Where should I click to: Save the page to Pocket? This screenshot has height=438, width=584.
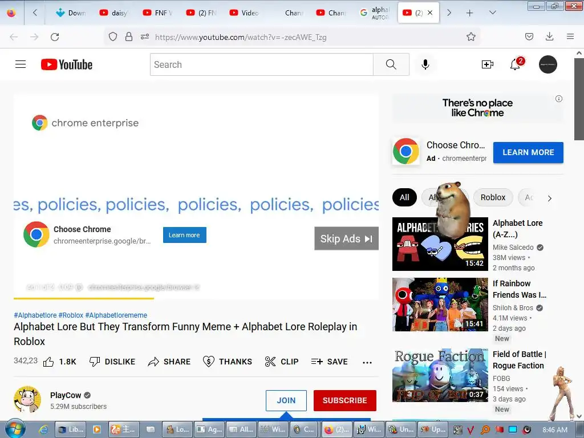click(x=529, y=36)
